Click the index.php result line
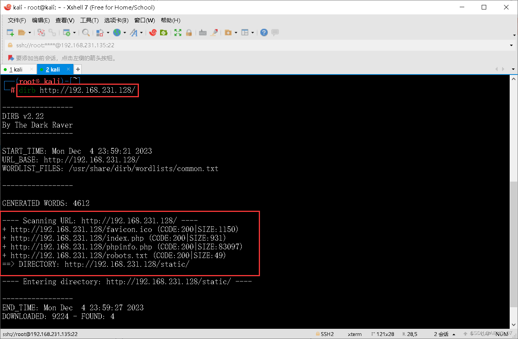Image resolution: width=518 pixels, height=339 pixels. pos(114,238)
